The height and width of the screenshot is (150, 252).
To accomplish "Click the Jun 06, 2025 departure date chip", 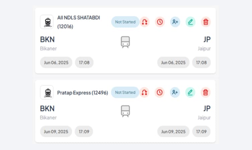I will (56, 62).
